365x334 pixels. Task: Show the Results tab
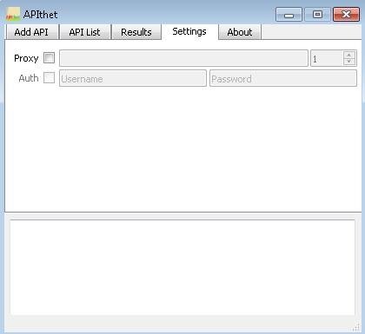tap(136, 32)
